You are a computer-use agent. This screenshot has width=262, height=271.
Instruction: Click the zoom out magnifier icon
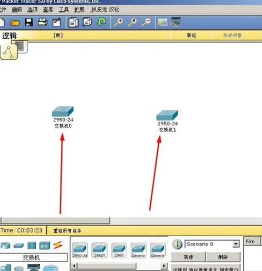click(146, 22)
